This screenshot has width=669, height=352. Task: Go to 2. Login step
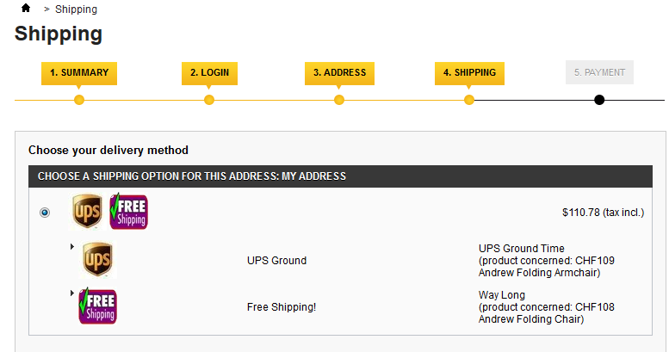[x=209, y=73]
